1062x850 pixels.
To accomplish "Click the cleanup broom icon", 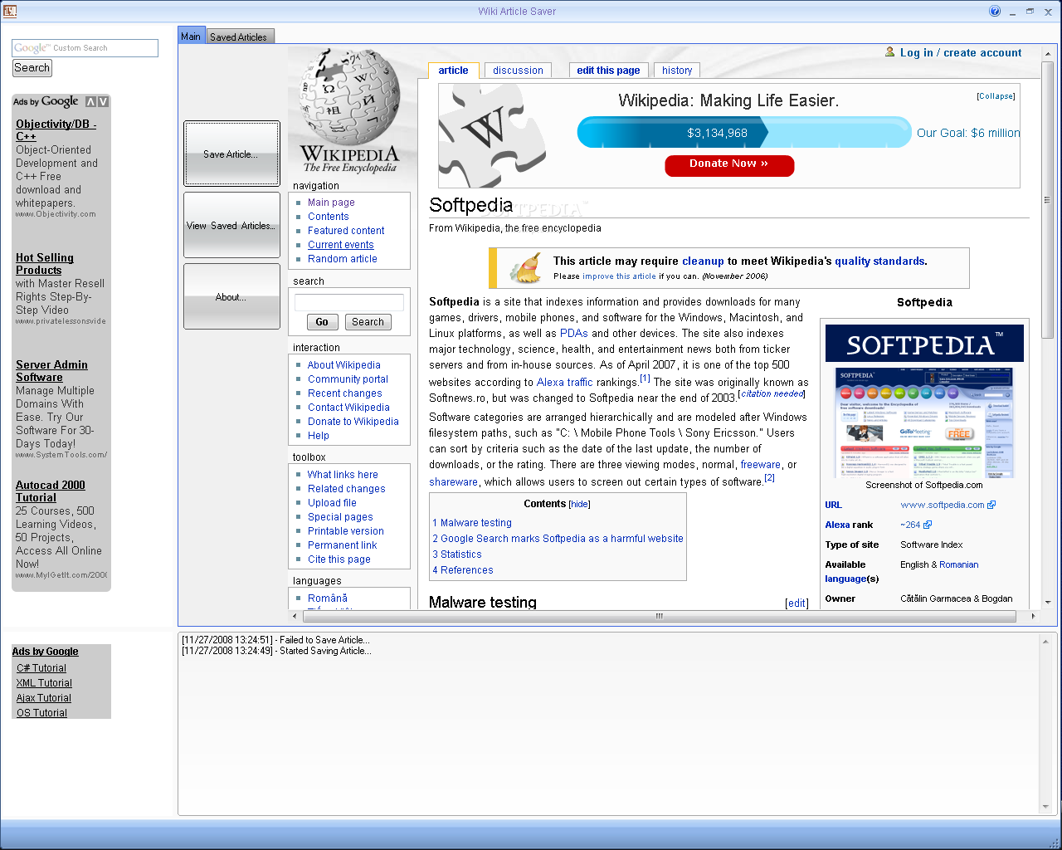I will pyautogui.click(x=525, y=268).
